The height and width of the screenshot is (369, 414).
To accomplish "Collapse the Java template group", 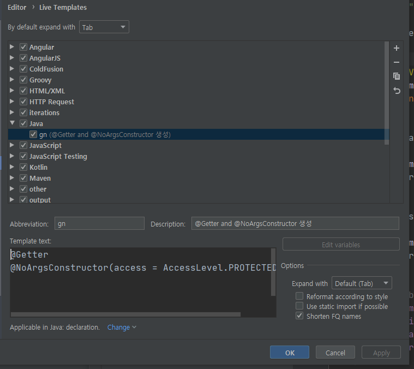I will pyautogui.click(x=12, y=124).
